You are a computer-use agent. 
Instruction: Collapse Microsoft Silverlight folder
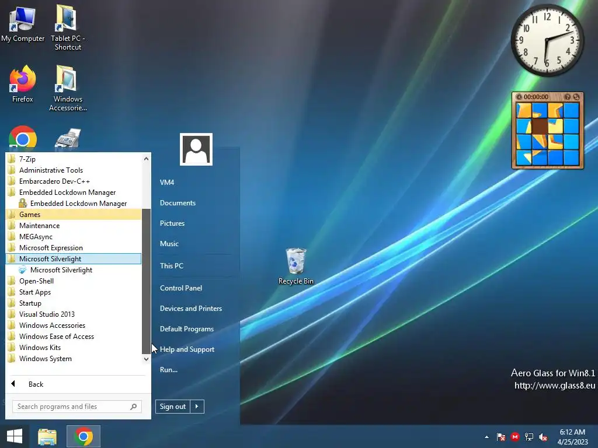click(74, 258)
